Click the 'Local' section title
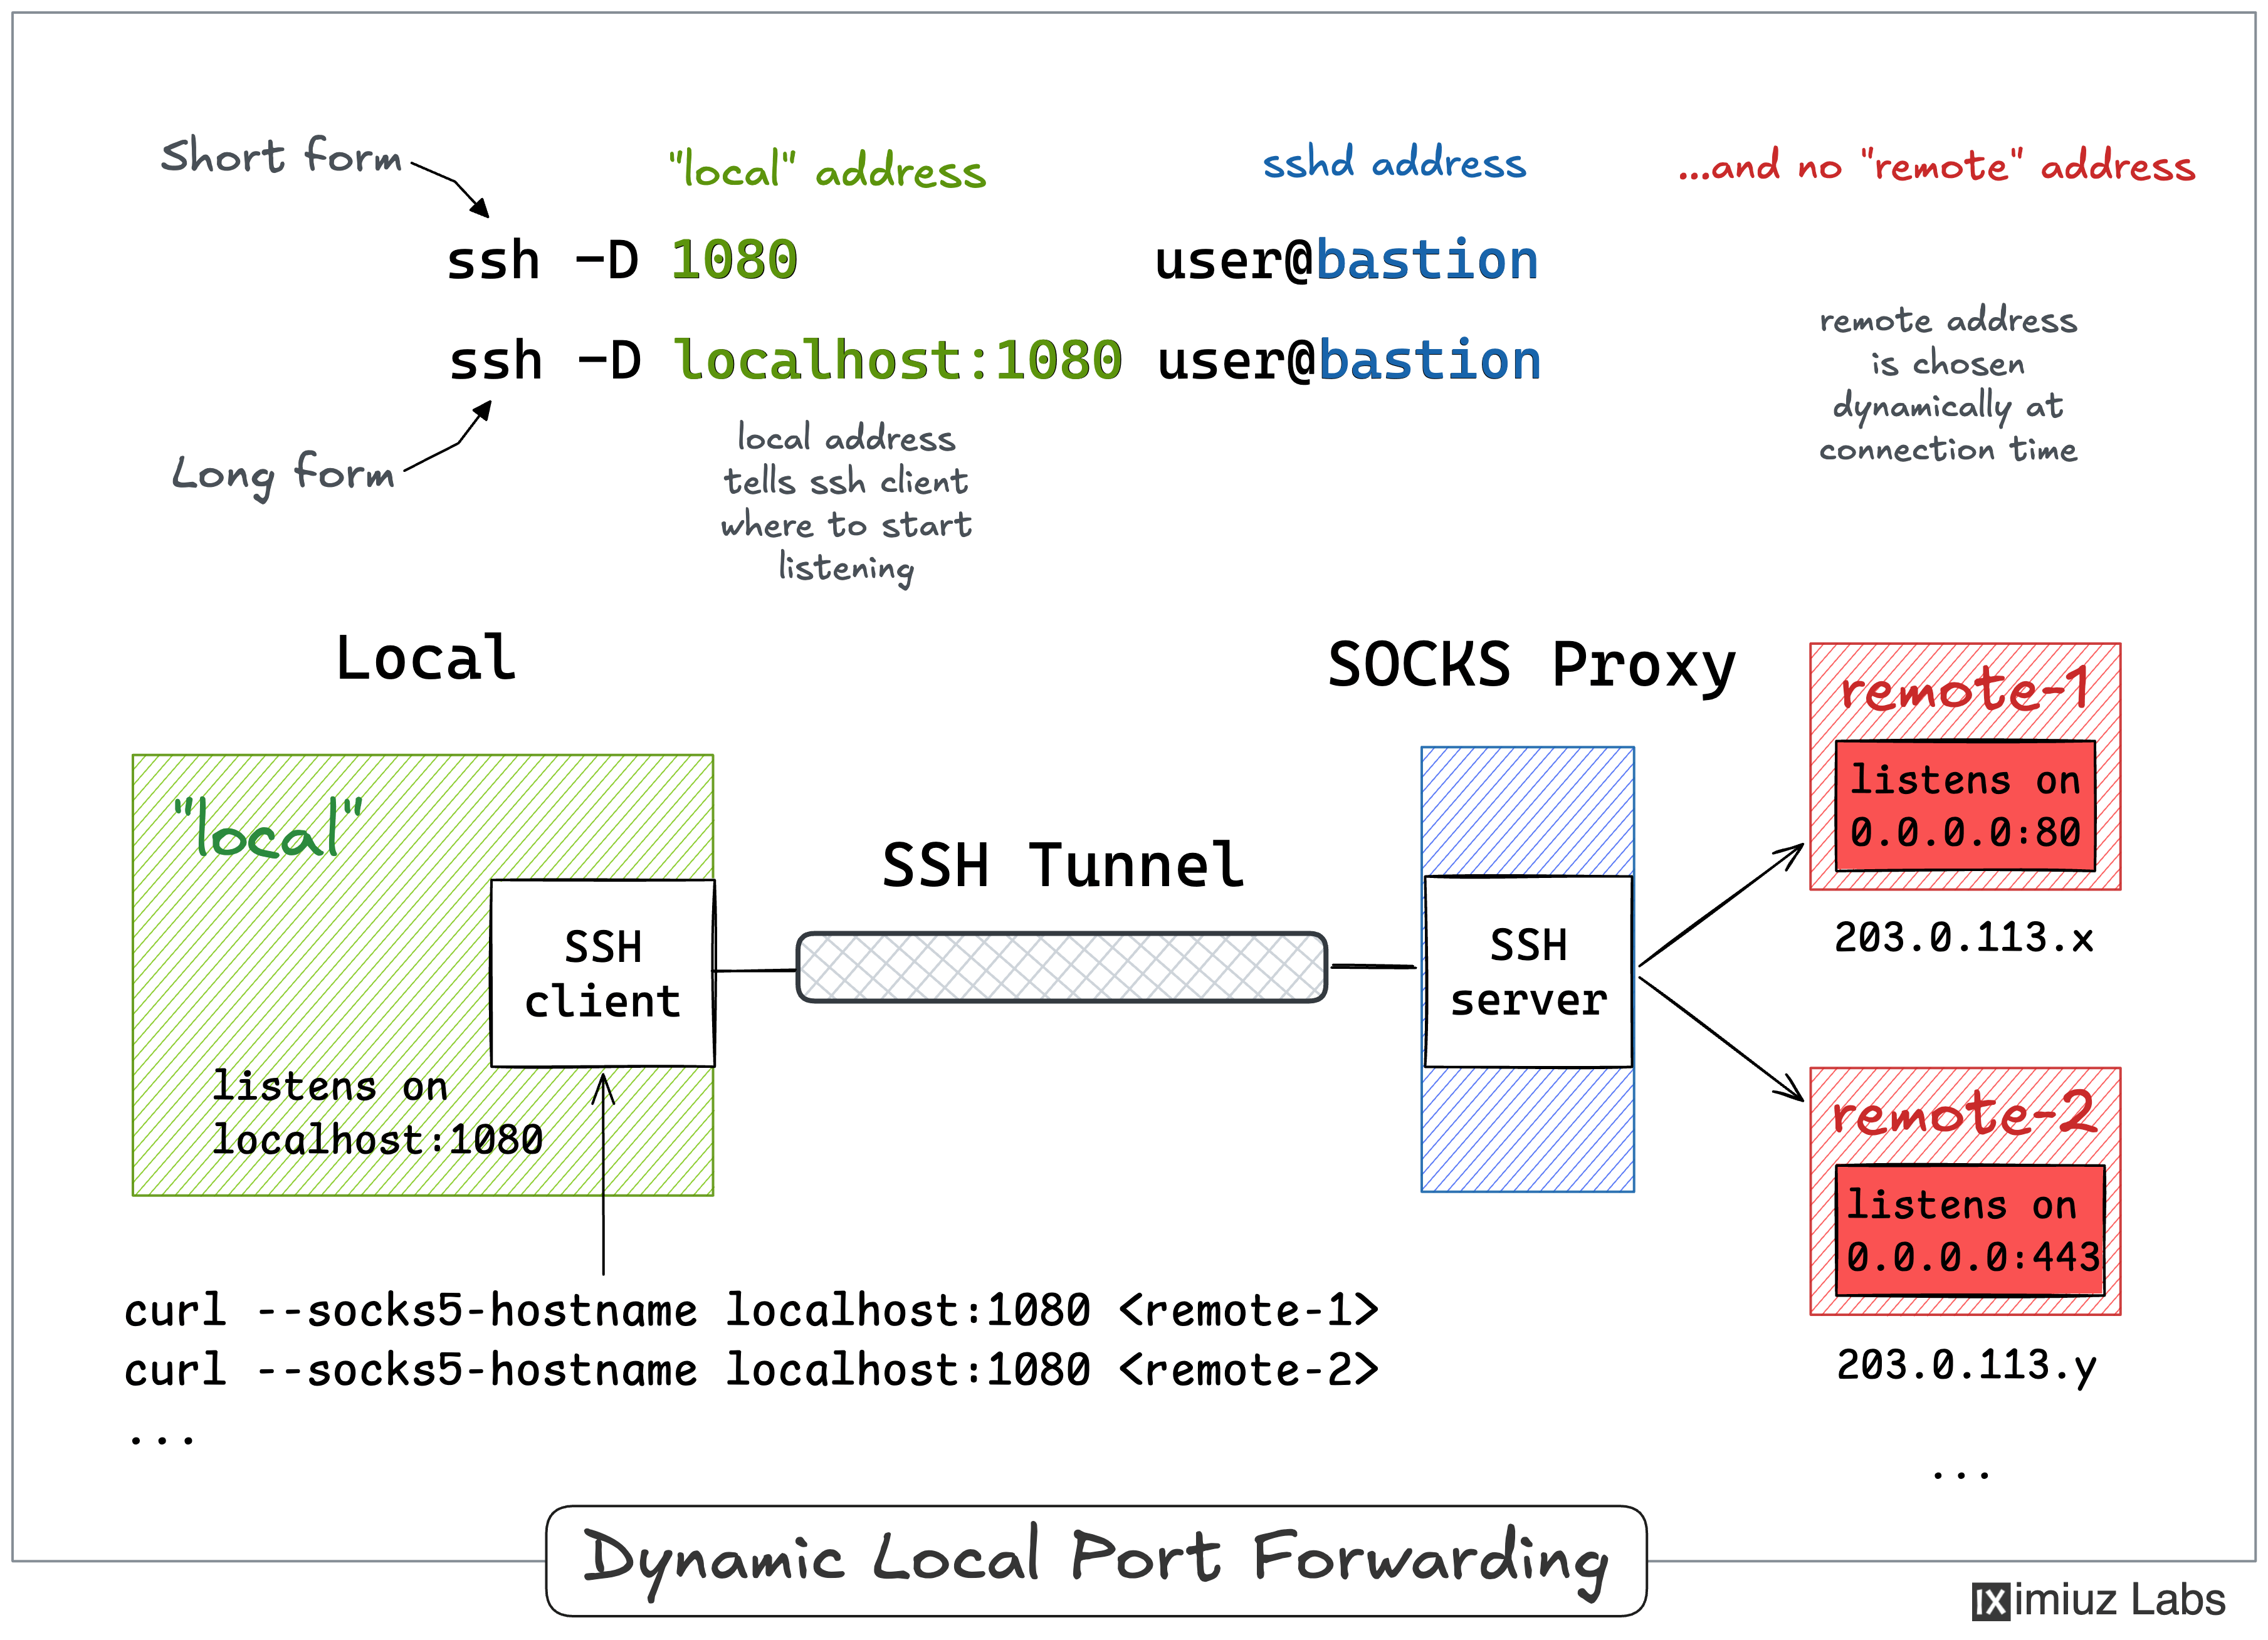The height and width of the screenshot is (1640, 2268). [425, 659]
